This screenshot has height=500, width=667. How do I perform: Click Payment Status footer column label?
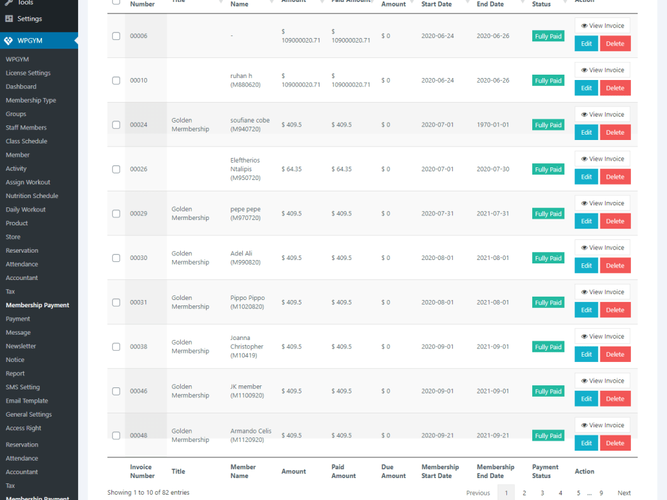tap(545, 471)
